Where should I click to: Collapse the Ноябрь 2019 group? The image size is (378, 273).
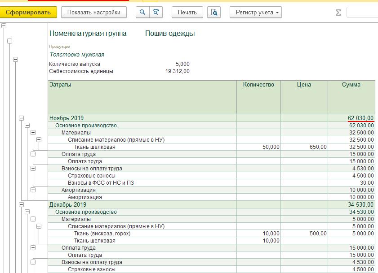22,118
